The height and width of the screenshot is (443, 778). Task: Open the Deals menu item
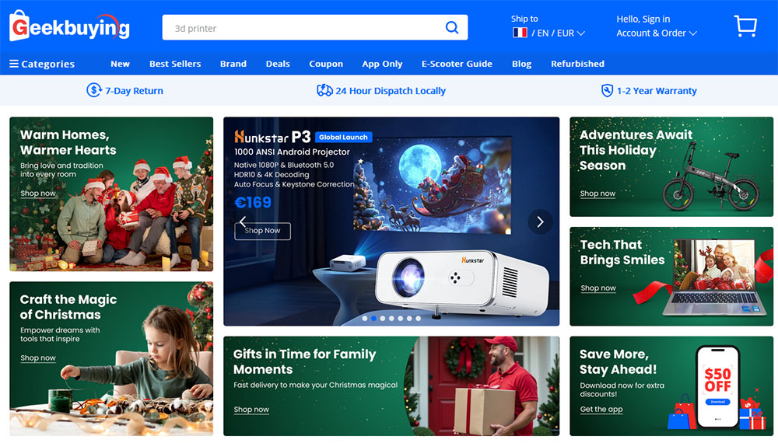click(278, 64)
